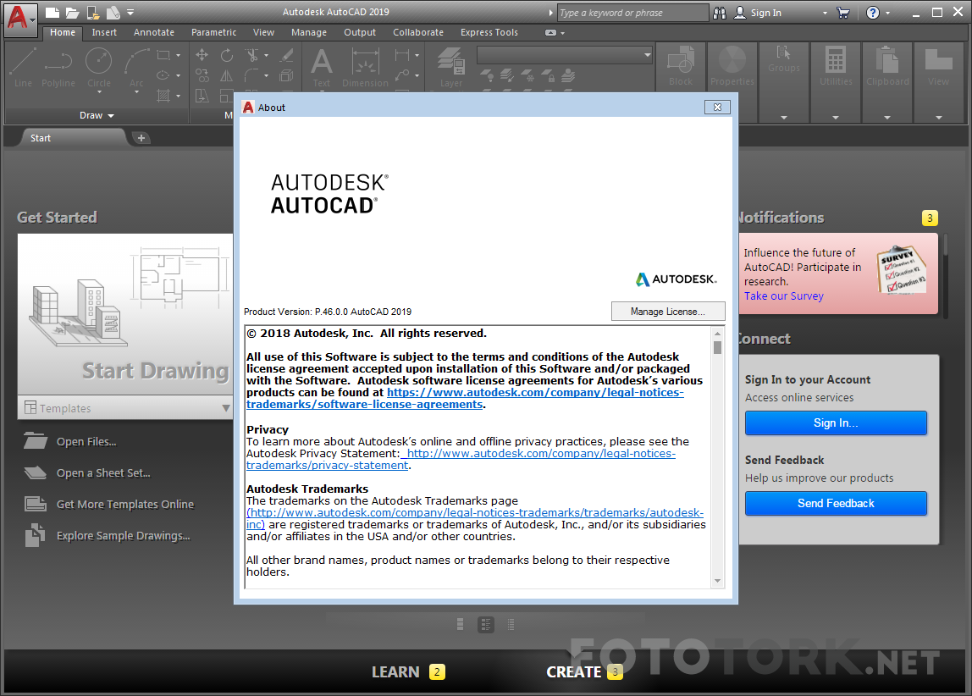Open the Insert ribbon tab

[104, 32]
